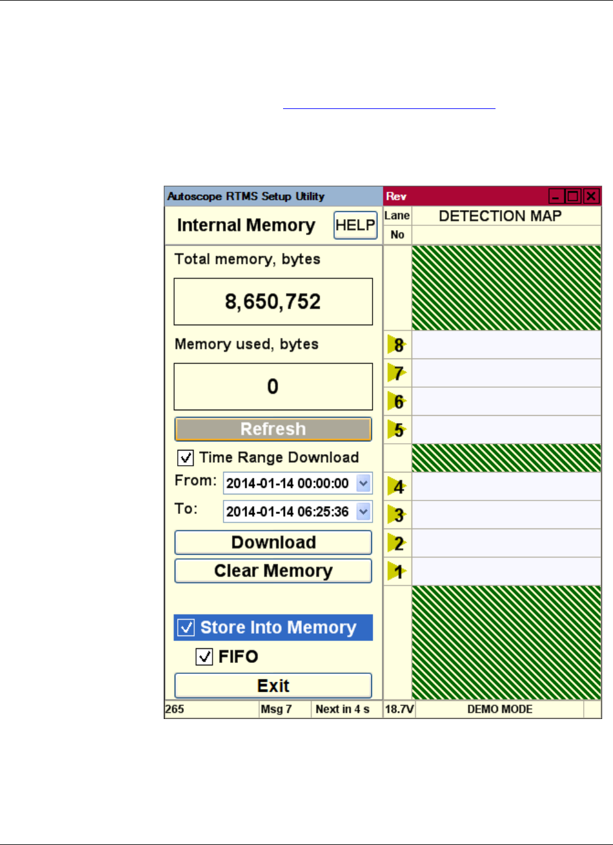
Task: Click the lane 5 arrow marker
Action: (397, 430)
